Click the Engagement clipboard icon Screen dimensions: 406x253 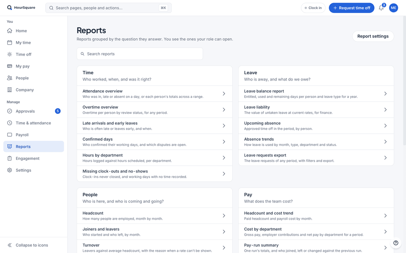[10, 158]
